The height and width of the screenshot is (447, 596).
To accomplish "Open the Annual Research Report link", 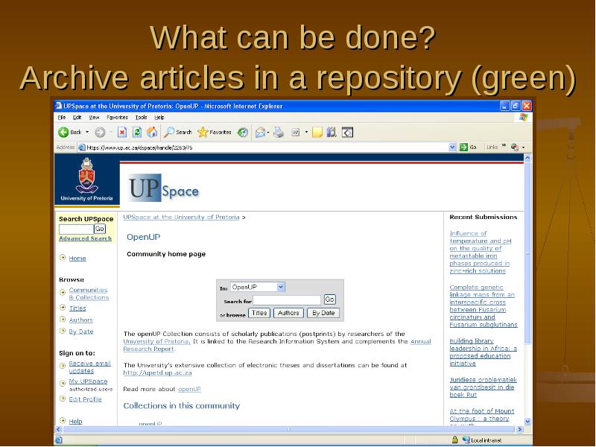I will pos(277,345).
